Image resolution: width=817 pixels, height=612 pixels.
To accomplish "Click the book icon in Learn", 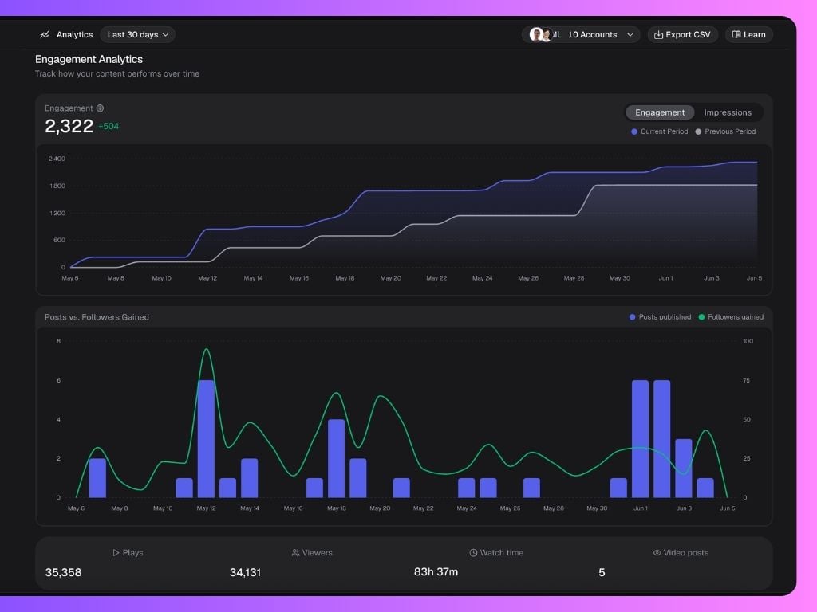I will coord(736,35).
